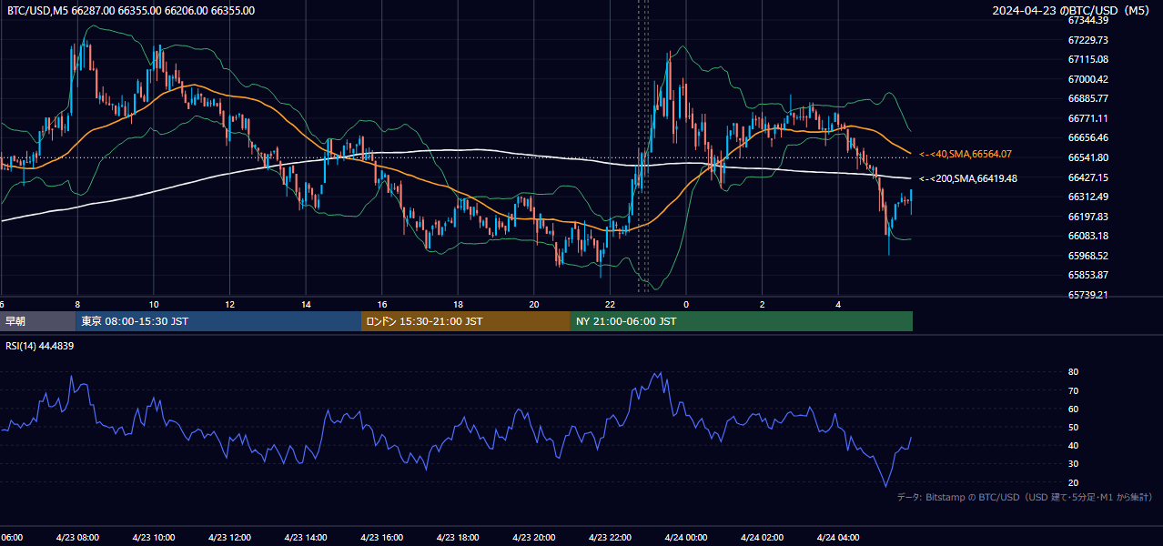
Task: Click hour label 18 under price chart
Action: coord(458,304)
